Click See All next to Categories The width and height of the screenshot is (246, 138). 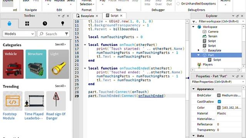[60, 44]
